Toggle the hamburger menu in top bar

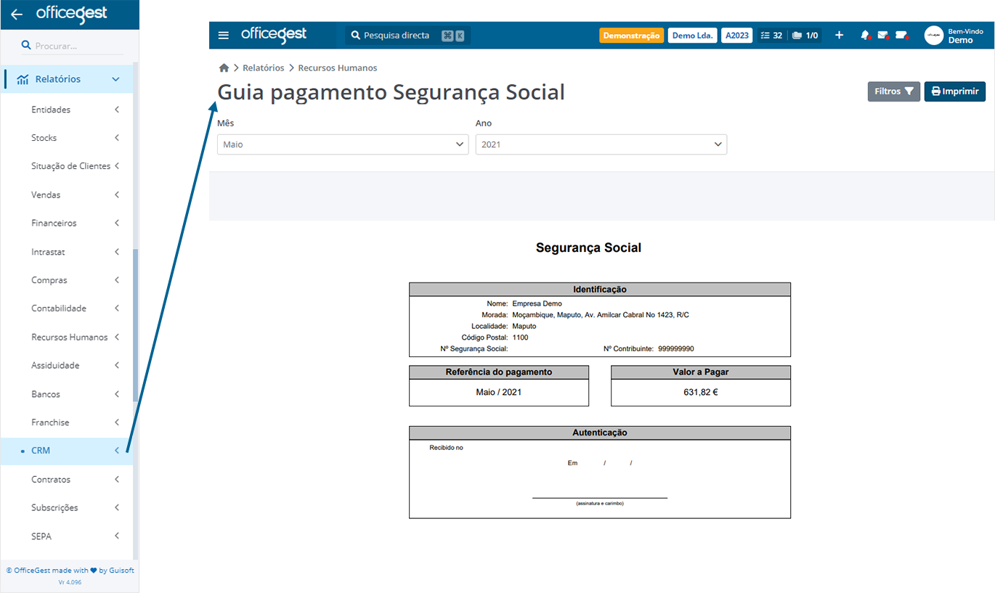click(x=224, y=36)
